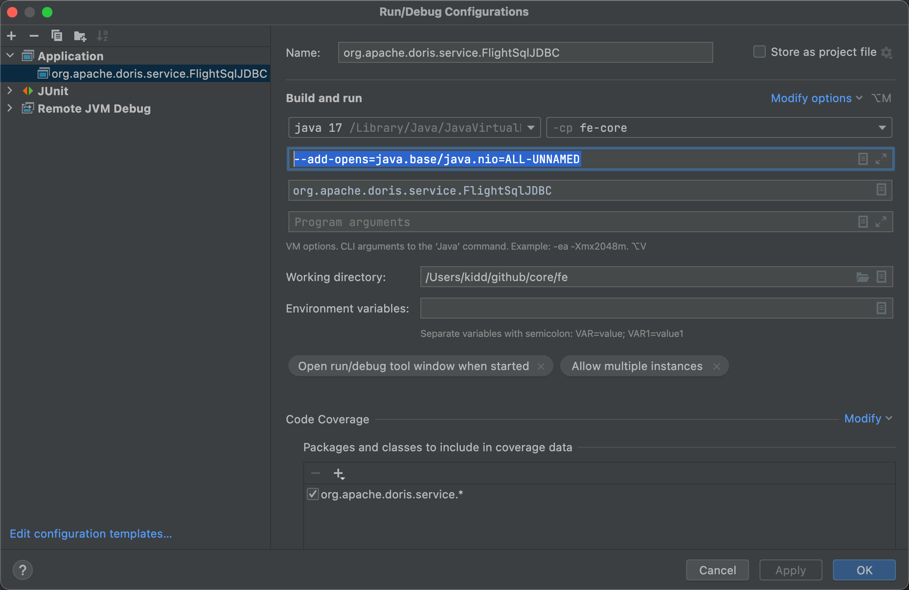Click the Apply button
This screenshot has height=590, width=909.
click(x=790, y=570)
